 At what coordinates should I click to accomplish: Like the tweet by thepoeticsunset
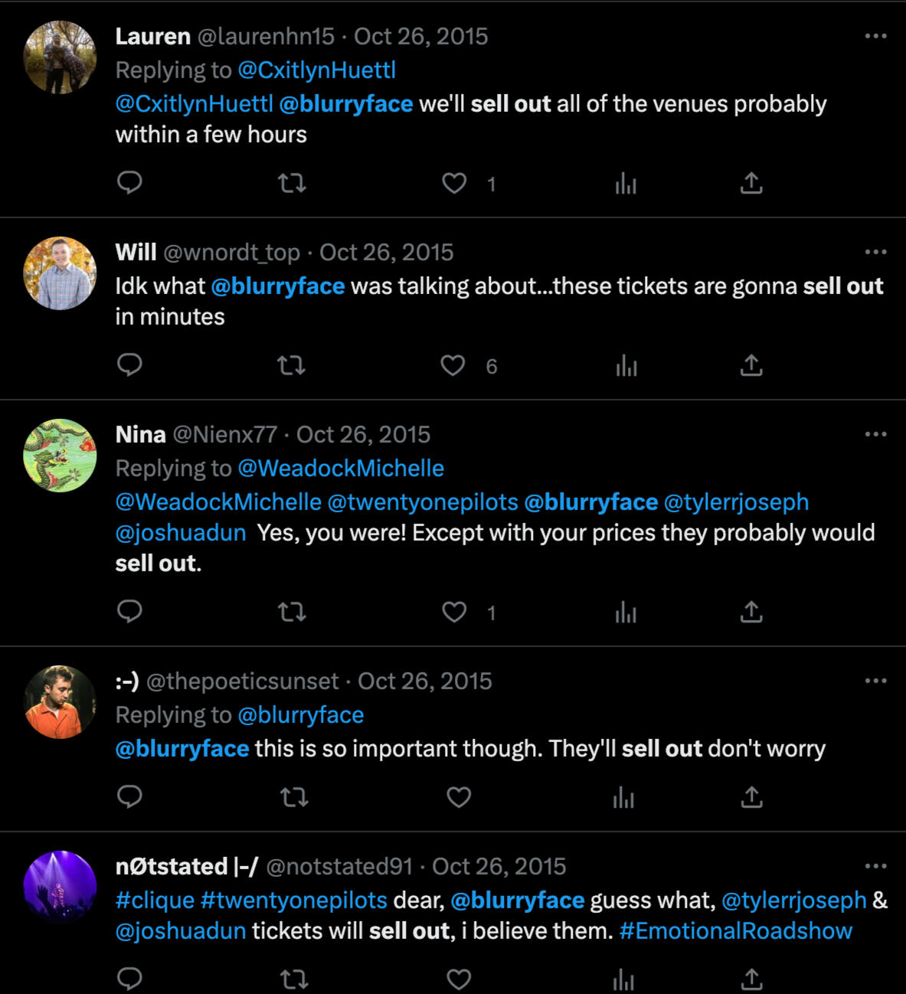pos(458,797)
